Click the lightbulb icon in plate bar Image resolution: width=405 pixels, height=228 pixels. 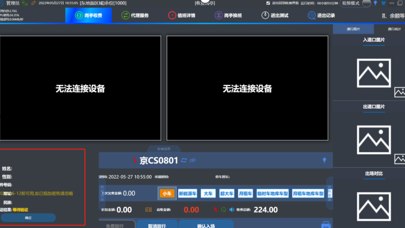[325, 161]
